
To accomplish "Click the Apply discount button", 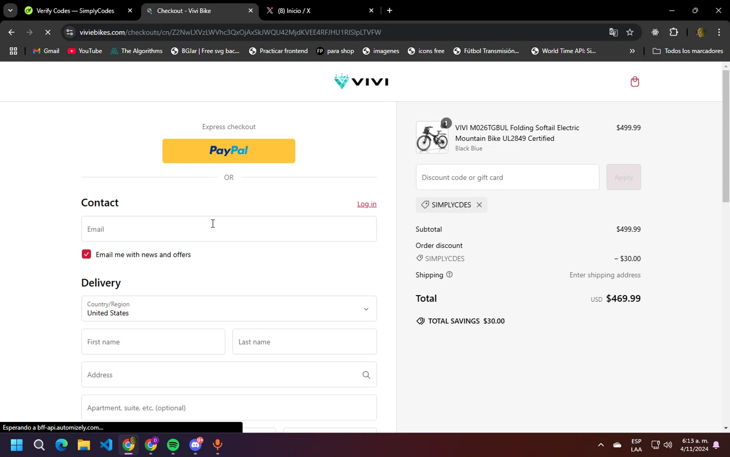I will click(x=623, y=177).
